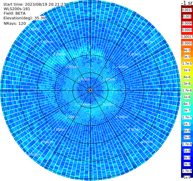Select the 6e-9 colorbar label
The height and width of the screenshot is (181, 193).
tap(187, 157)
